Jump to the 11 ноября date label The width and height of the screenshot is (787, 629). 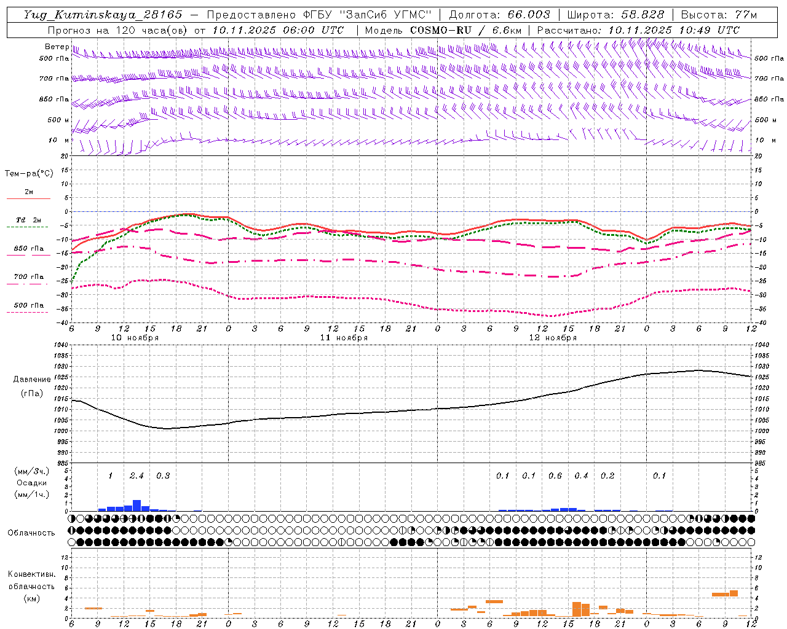pos(344,338)
